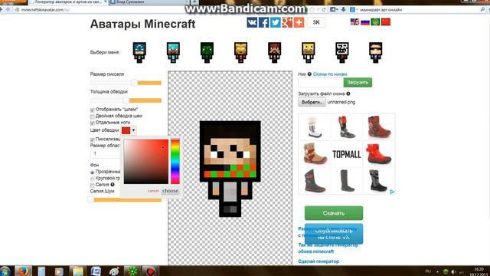The height and width of the screenshot is (276, 490).
Task: Share page on VK
Action: [252, 22]
